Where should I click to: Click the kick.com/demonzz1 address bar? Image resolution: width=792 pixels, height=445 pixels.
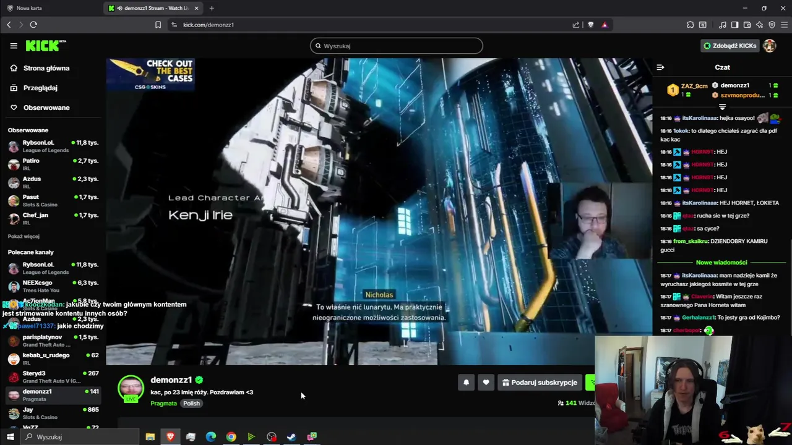click(x=371, y=25)
